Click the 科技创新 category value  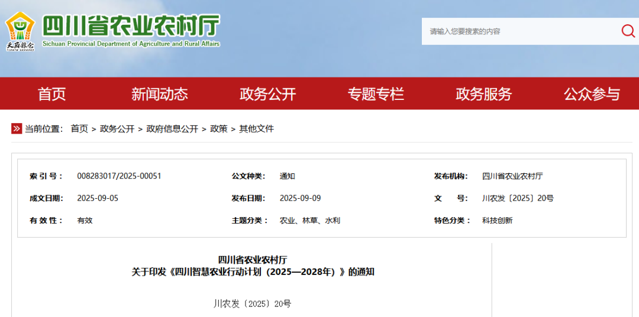point(497,221)
